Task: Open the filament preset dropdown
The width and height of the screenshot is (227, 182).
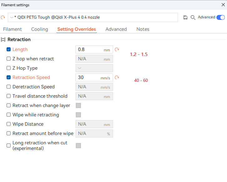Action: (93, 17)
